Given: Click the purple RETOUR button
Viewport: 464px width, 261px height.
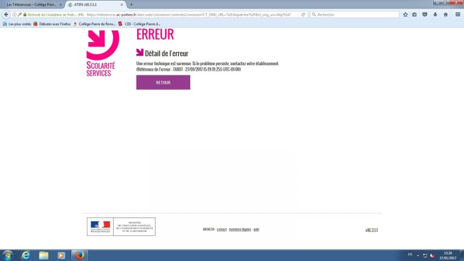Looking at the screenshot, I should click(163, 82).
